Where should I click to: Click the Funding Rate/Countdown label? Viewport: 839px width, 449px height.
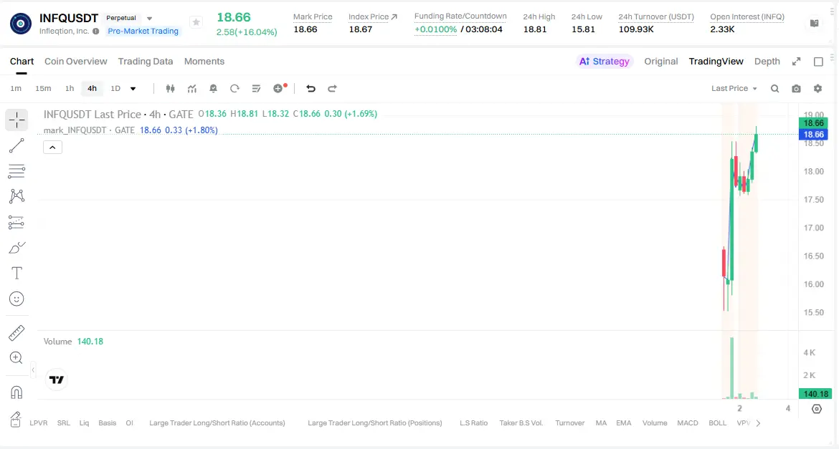pyautogui.click(x=460, y=16)
